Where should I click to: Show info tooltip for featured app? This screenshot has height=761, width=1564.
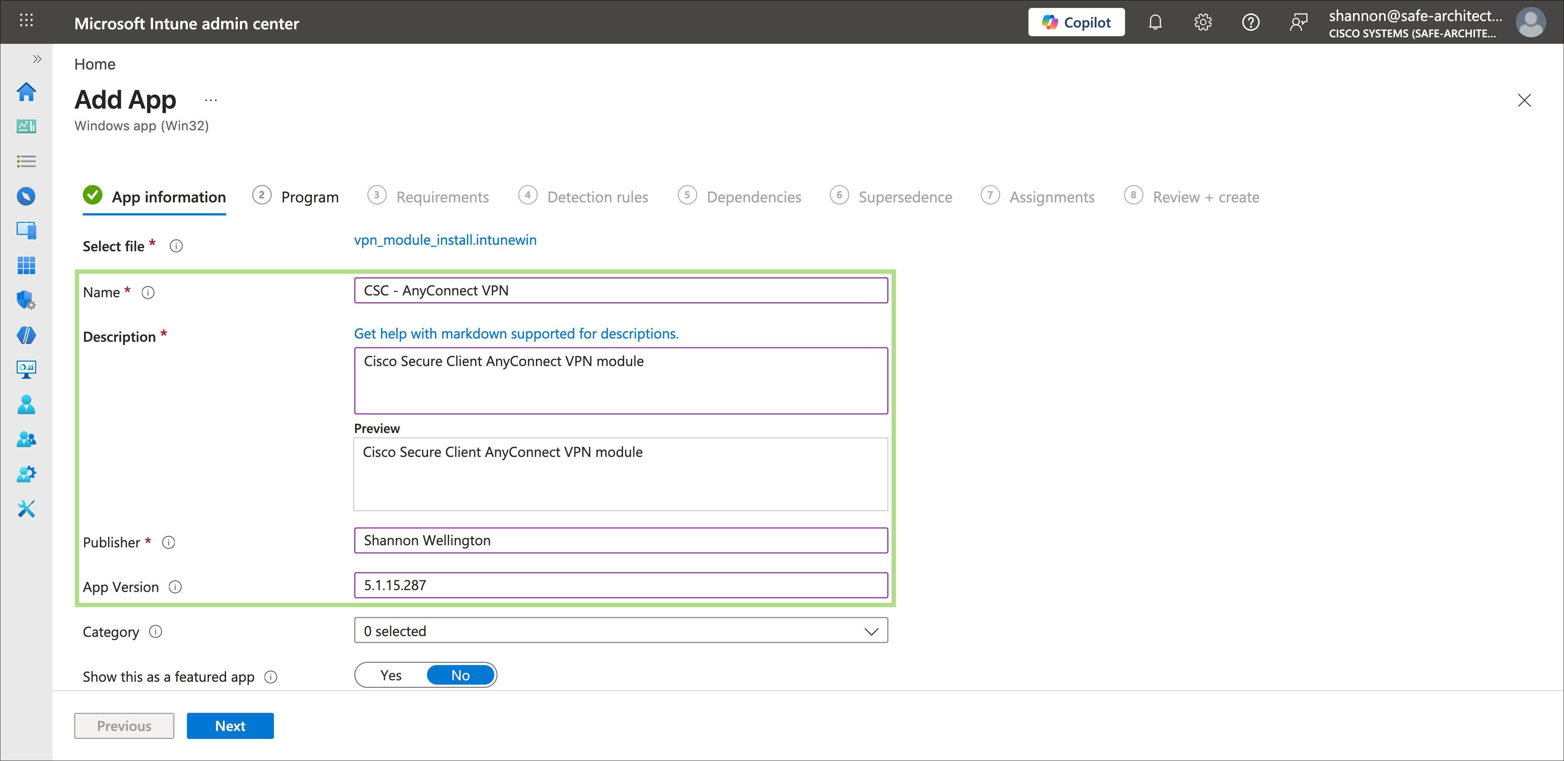pyautogui.click(x=271, y=677)
